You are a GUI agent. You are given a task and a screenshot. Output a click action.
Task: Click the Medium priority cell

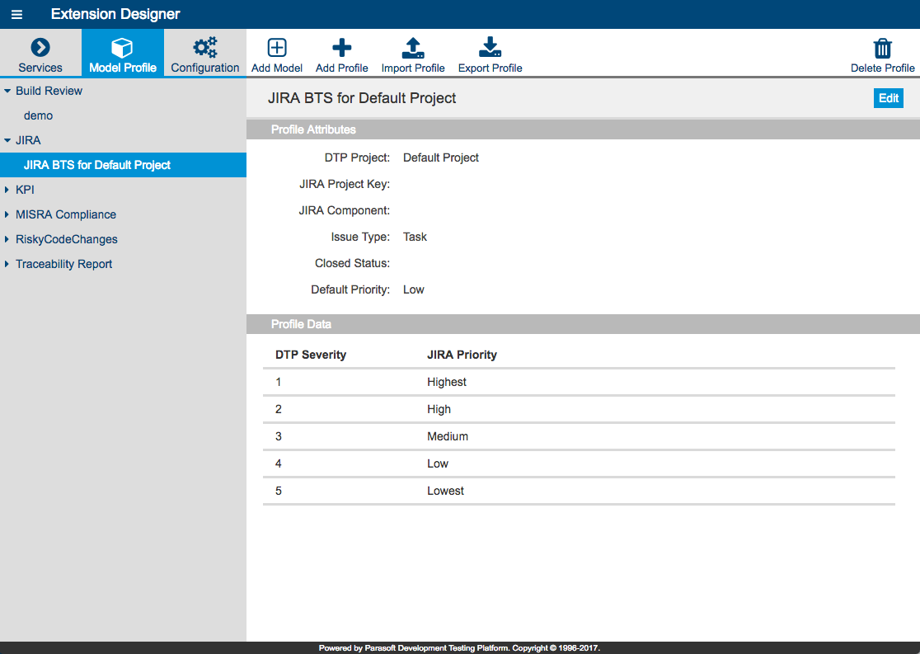point(448,436)
